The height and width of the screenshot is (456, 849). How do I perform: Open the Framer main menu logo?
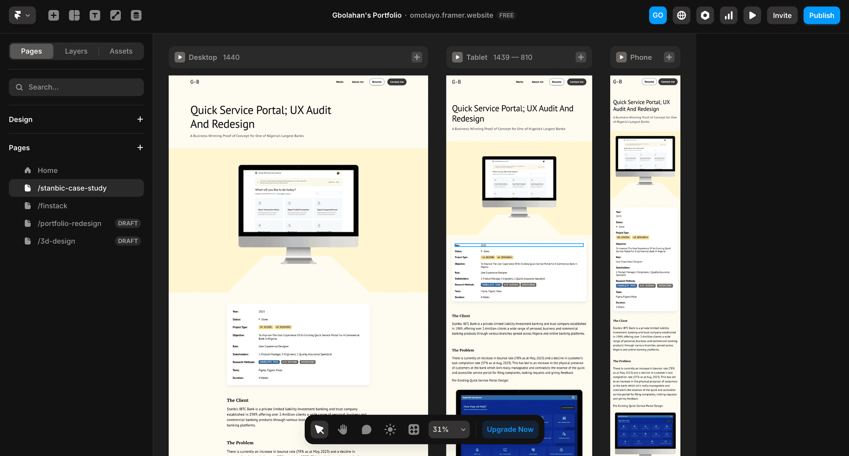tap(22, 15)
